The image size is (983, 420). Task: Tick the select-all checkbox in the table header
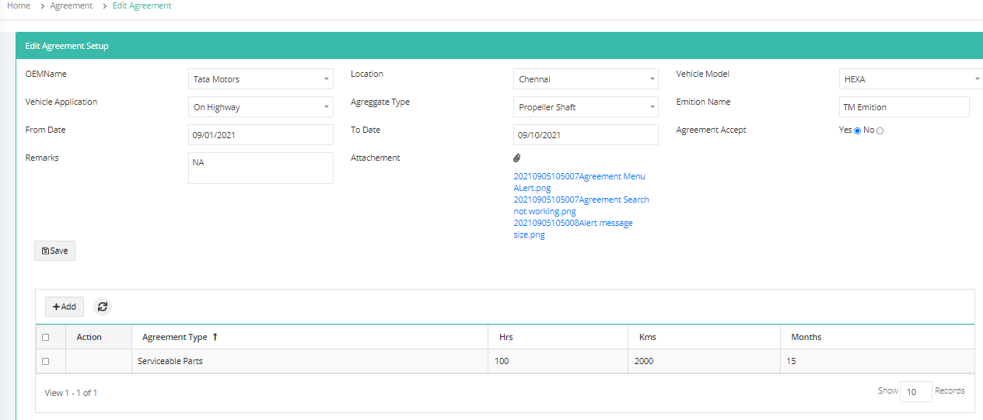(45, 337)
